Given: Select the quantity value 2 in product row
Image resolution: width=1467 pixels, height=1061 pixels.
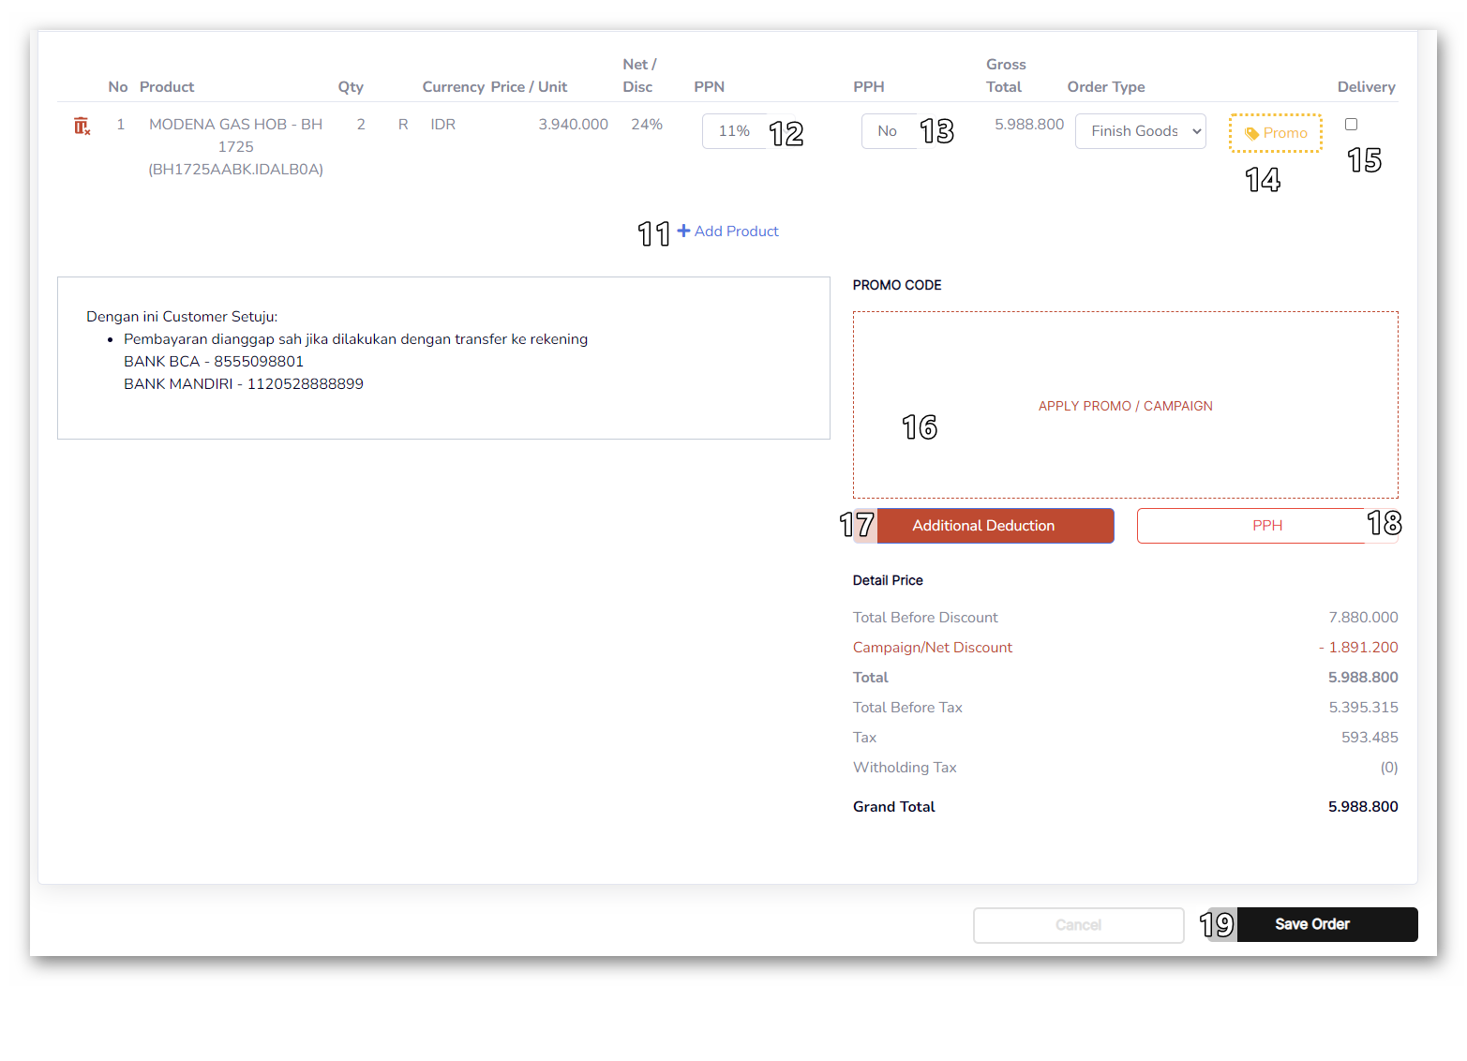Looking at the screenshot, I should click(x=361, y=125).
